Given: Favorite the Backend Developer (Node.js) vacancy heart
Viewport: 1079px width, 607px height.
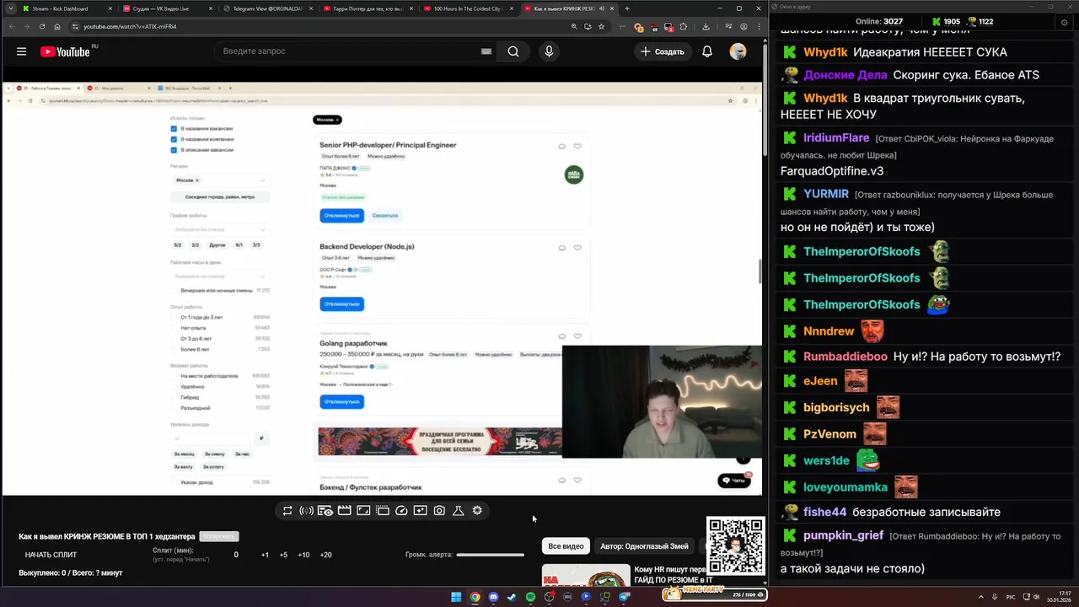Looking at the screenshot, I should pyautogui.click(x=577, y=248).
